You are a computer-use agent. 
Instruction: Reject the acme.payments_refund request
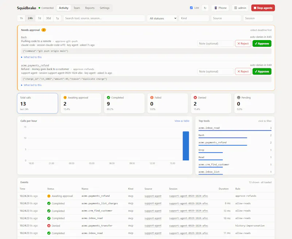[x=243, y=71]
